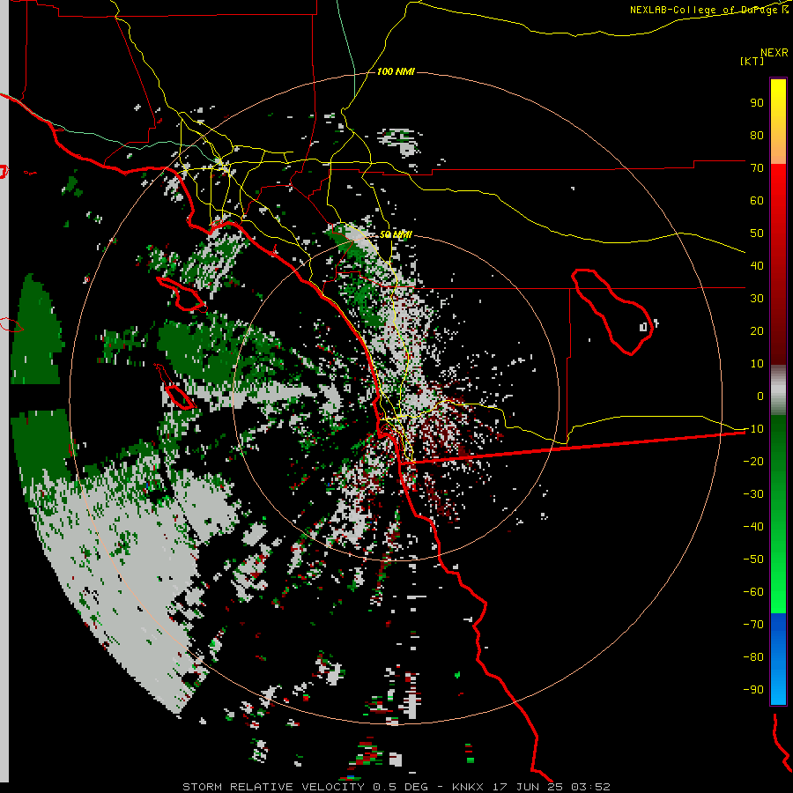Click the 50 knot scale value
The width and height of the screenshot is (793, 793).
pyautogui.click(x=757, y=233)
